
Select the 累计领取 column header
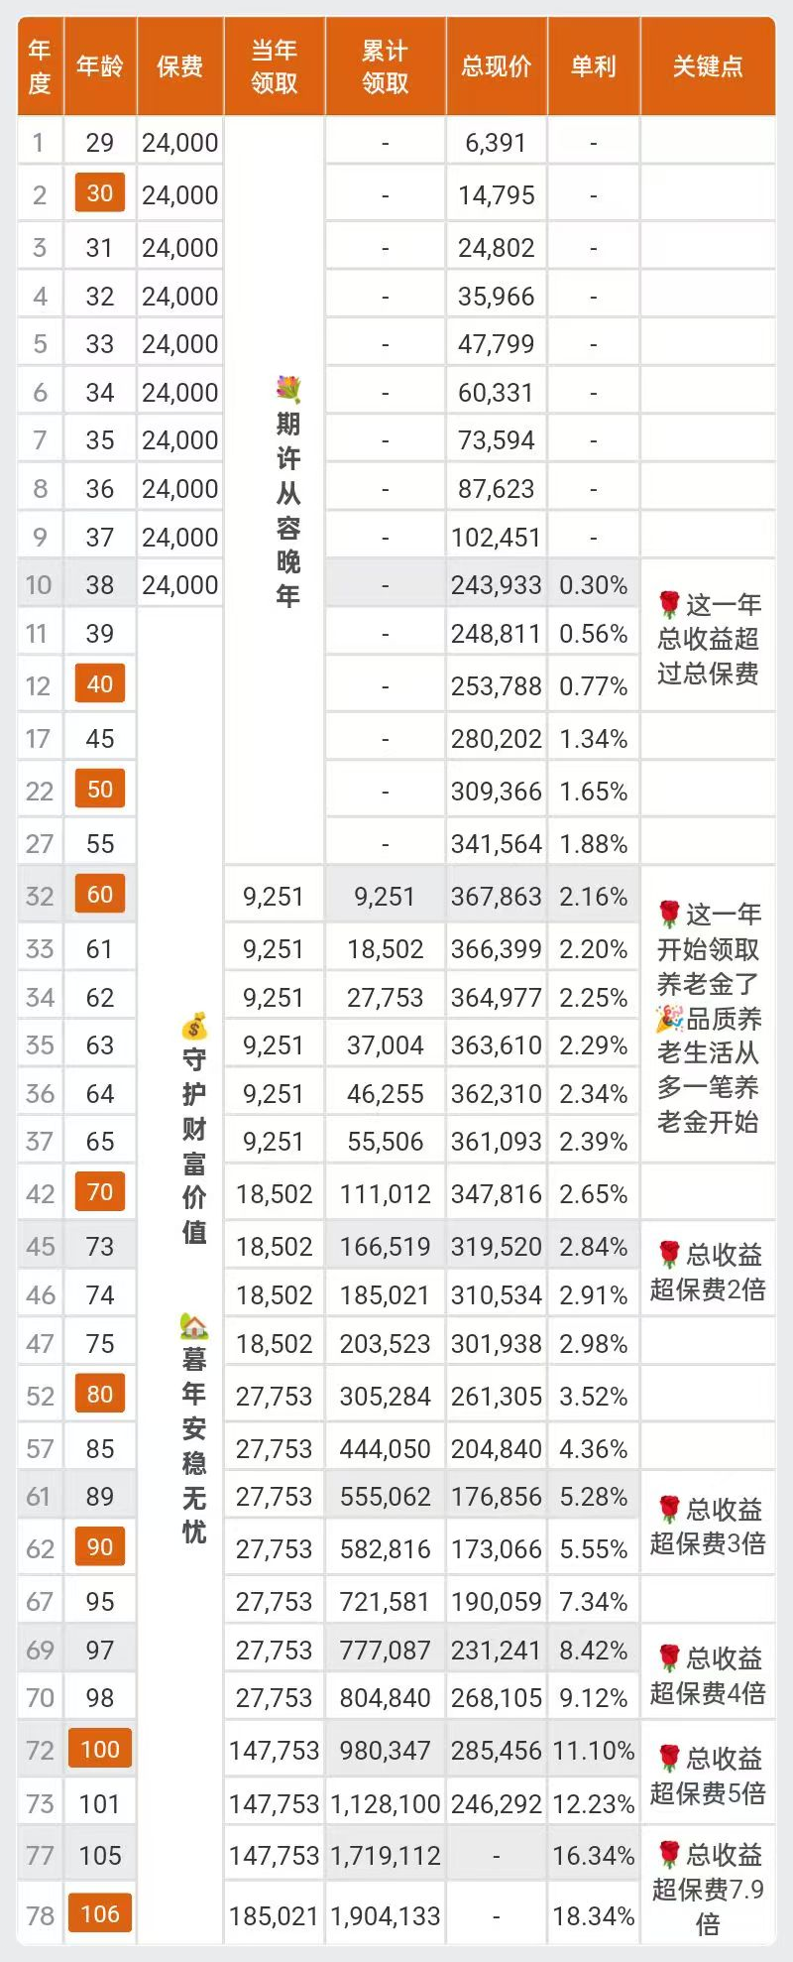click(385, 66)
